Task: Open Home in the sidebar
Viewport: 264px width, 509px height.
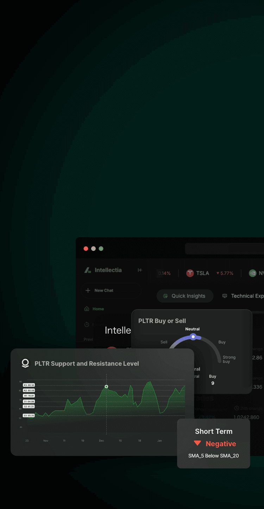Action: [98, 309]
